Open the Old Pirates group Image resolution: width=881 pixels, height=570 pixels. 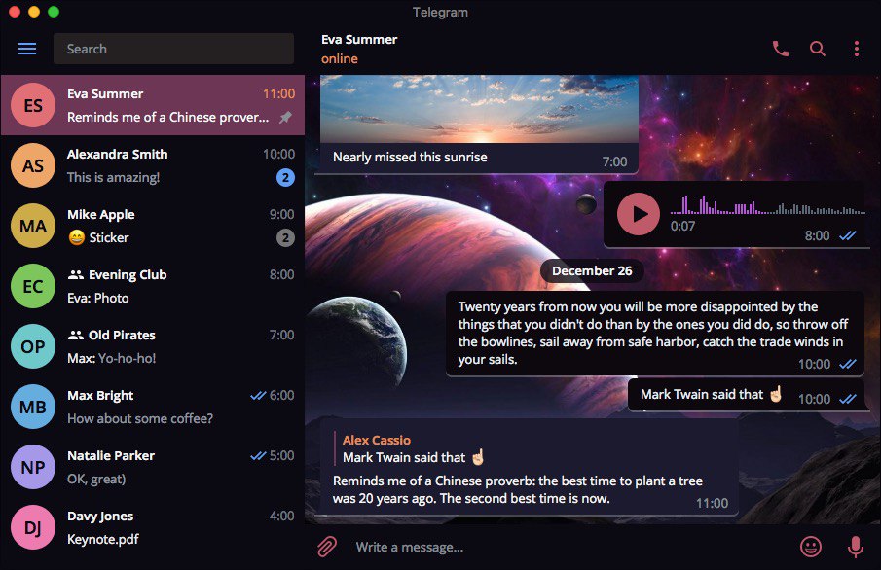153,346
